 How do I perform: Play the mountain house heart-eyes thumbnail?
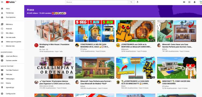(136, 31)
